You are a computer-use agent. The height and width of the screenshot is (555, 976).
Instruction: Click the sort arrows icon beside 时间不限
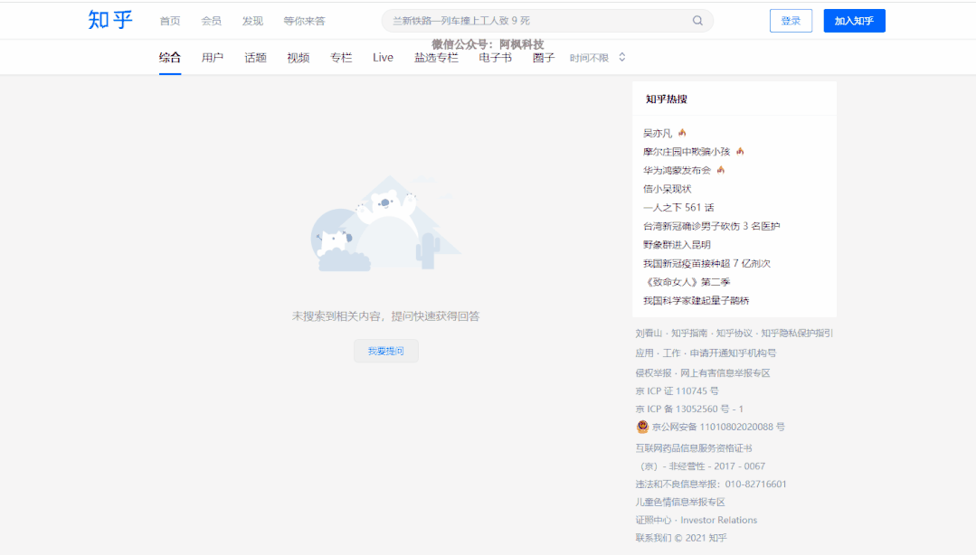pos(621,56)
